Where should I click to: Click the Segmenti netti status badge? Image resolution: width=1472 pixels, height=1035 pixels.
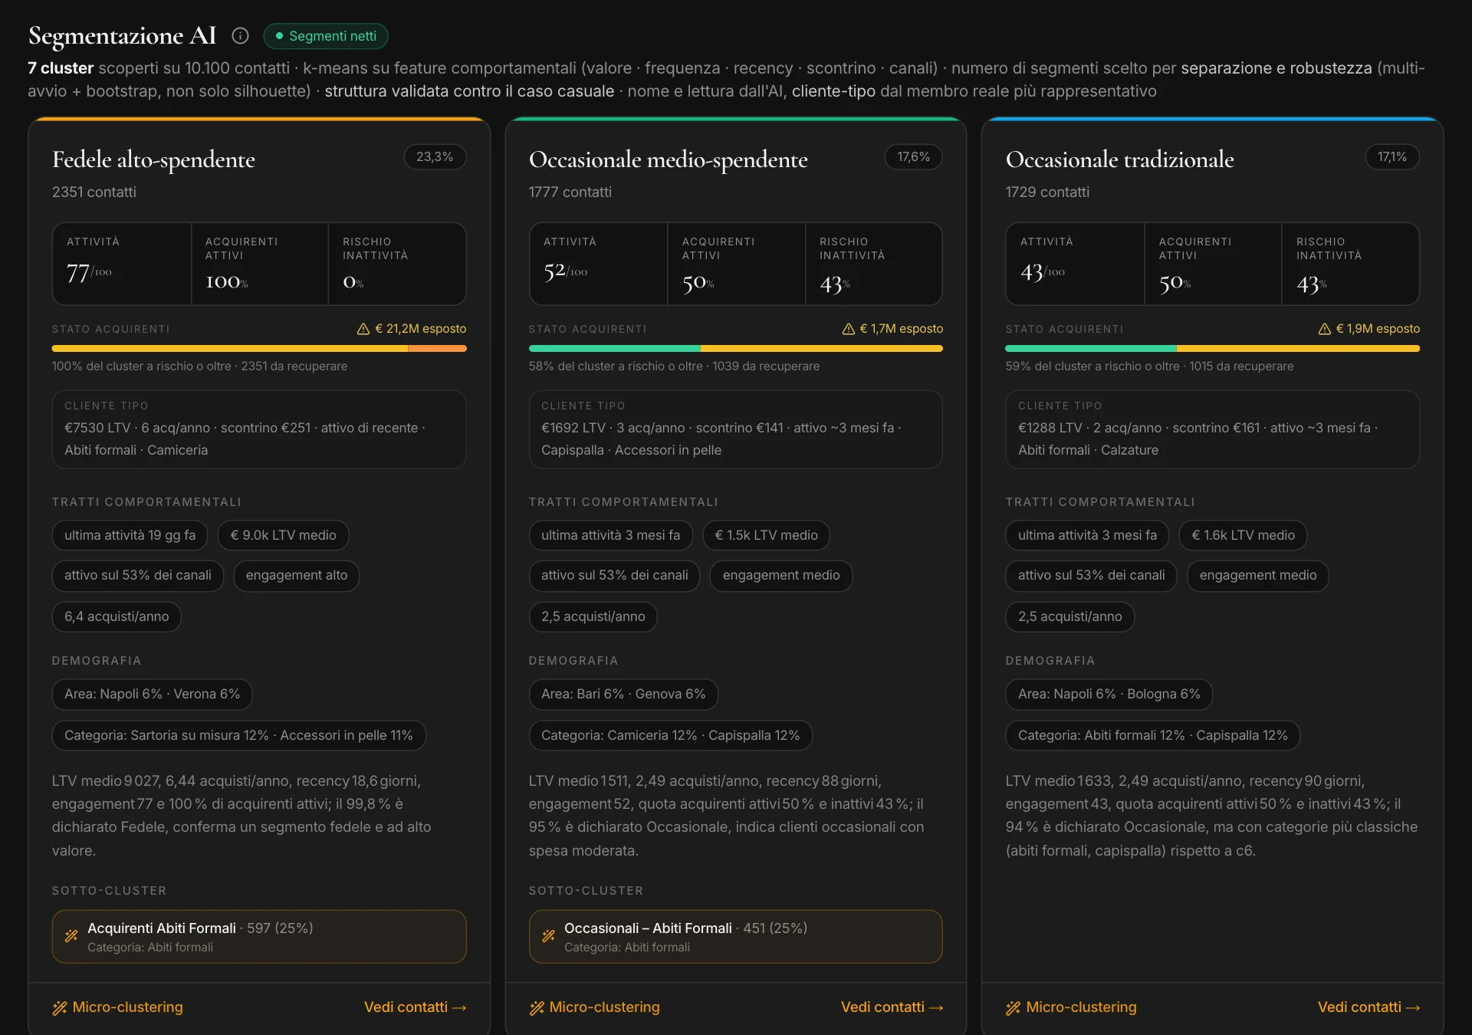(326, 36)
